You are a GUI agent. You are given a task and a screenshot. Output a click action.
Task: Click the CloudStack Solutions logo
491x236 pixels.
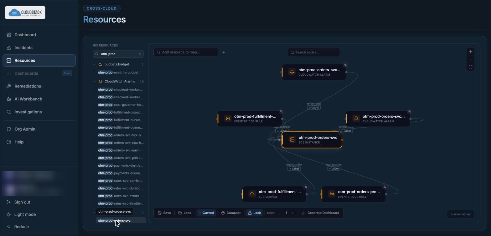[25, 13]
